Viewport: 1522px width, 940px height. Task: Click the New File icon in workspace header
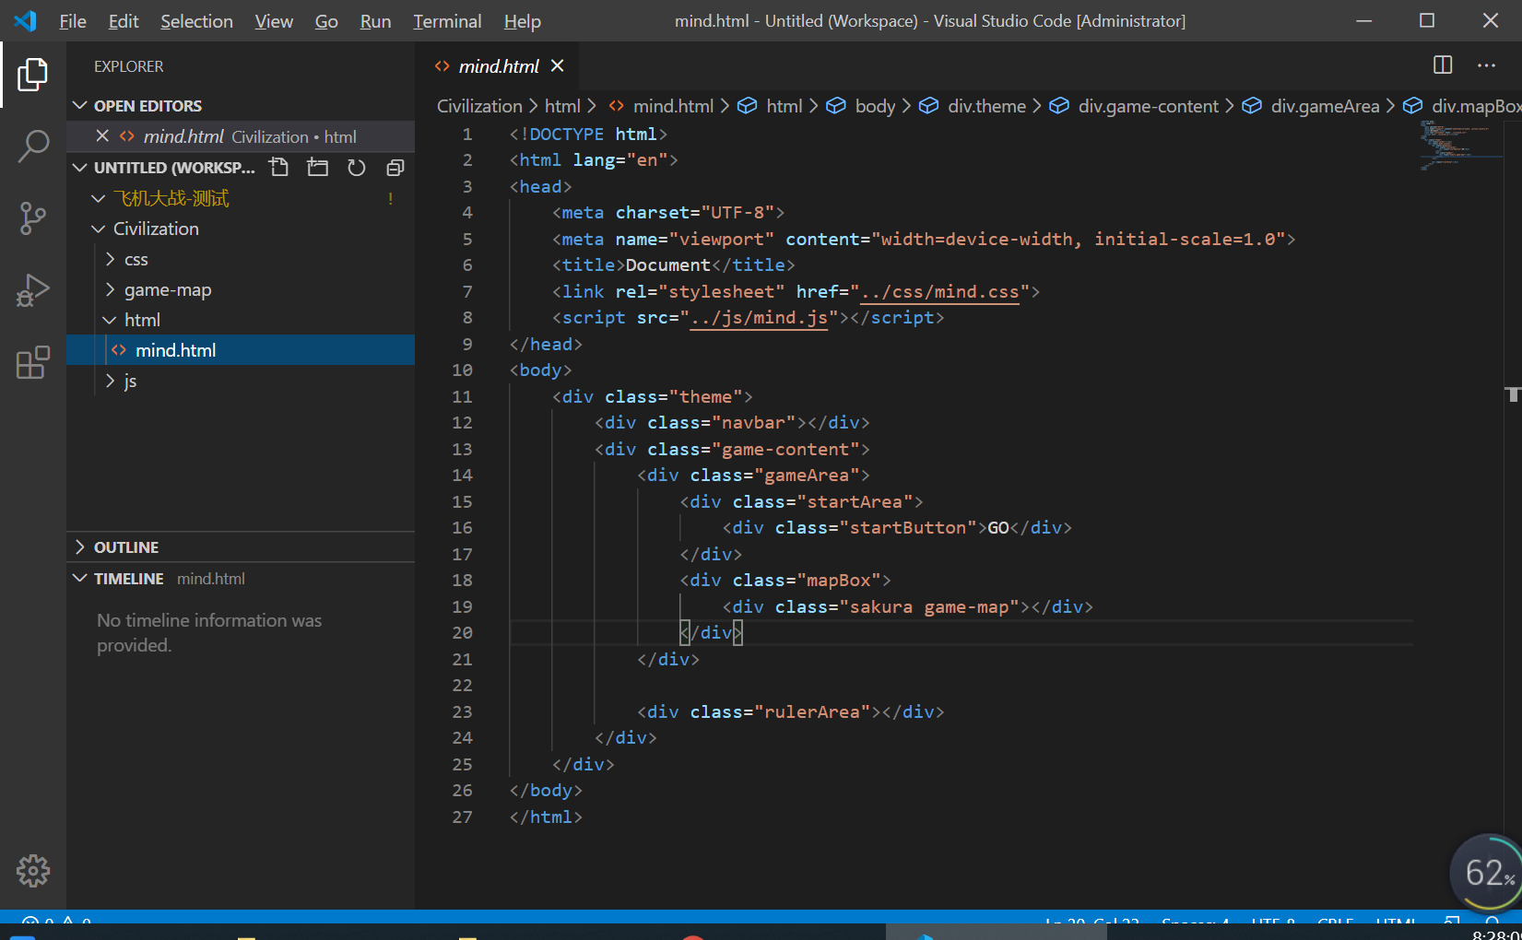(x=278, y=167)
